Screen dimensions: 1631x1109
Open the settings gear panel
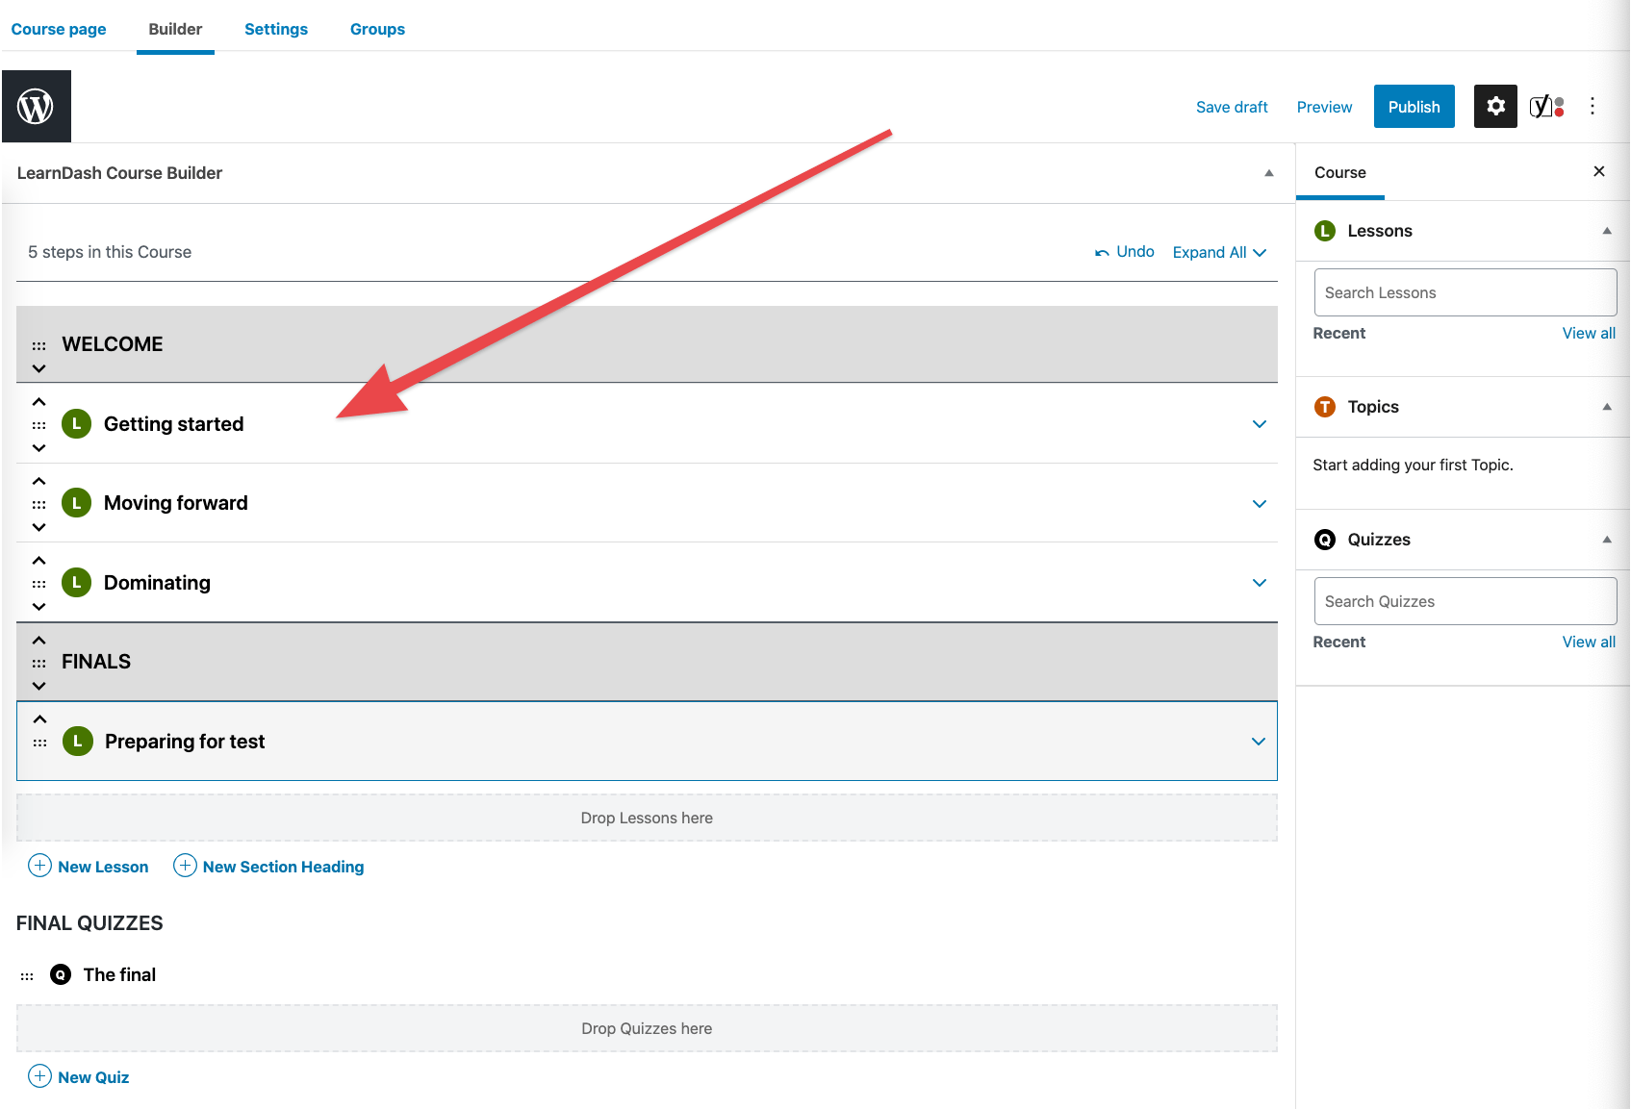pos(1495,106)
